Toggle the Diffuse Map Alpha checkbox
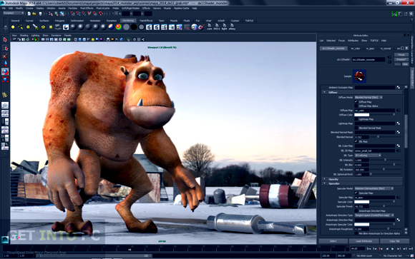 tap(356, 106)
